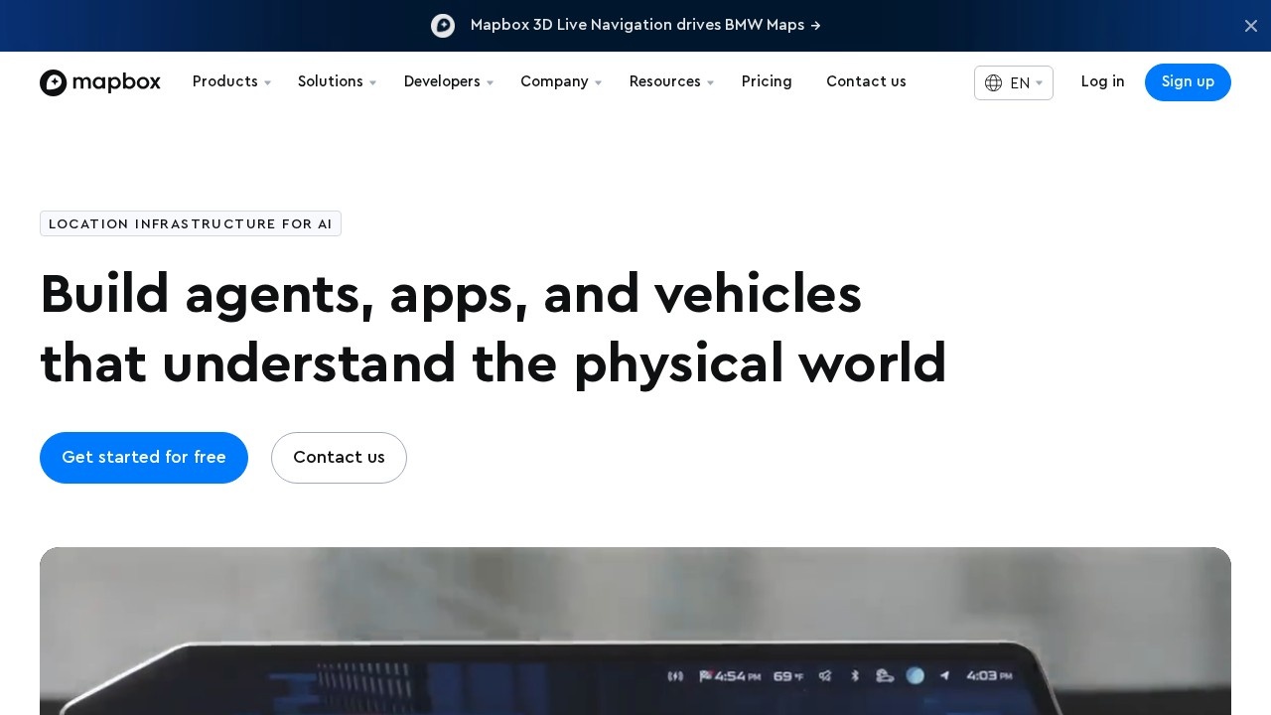This screenshot has width=1271, height=715.
Task: Open the Products dropdown menu
Action: [231, 82]
